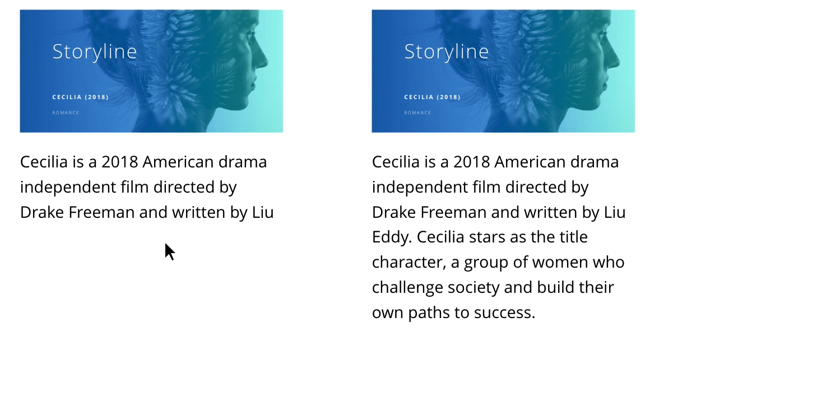
Task: Select the right card's CECILIA (2018) label
Action: click(x=433, y=97)
